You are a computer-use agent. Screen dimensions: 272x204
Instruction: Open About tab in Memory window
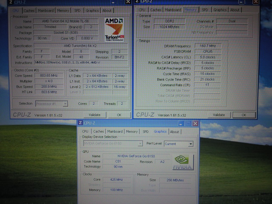click(235, 10)
